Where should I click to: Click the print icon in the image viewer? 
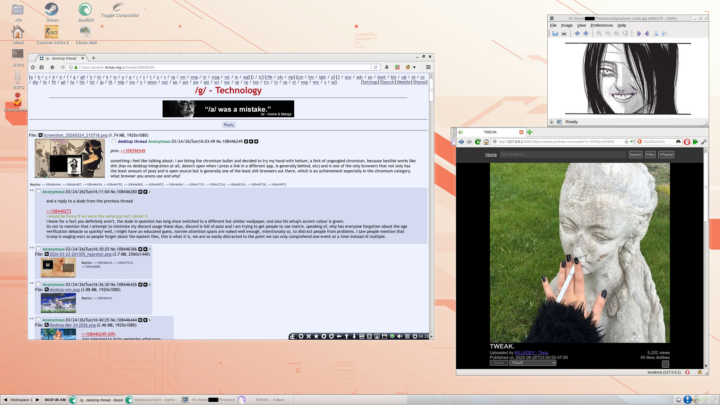[x=564, y=33]
